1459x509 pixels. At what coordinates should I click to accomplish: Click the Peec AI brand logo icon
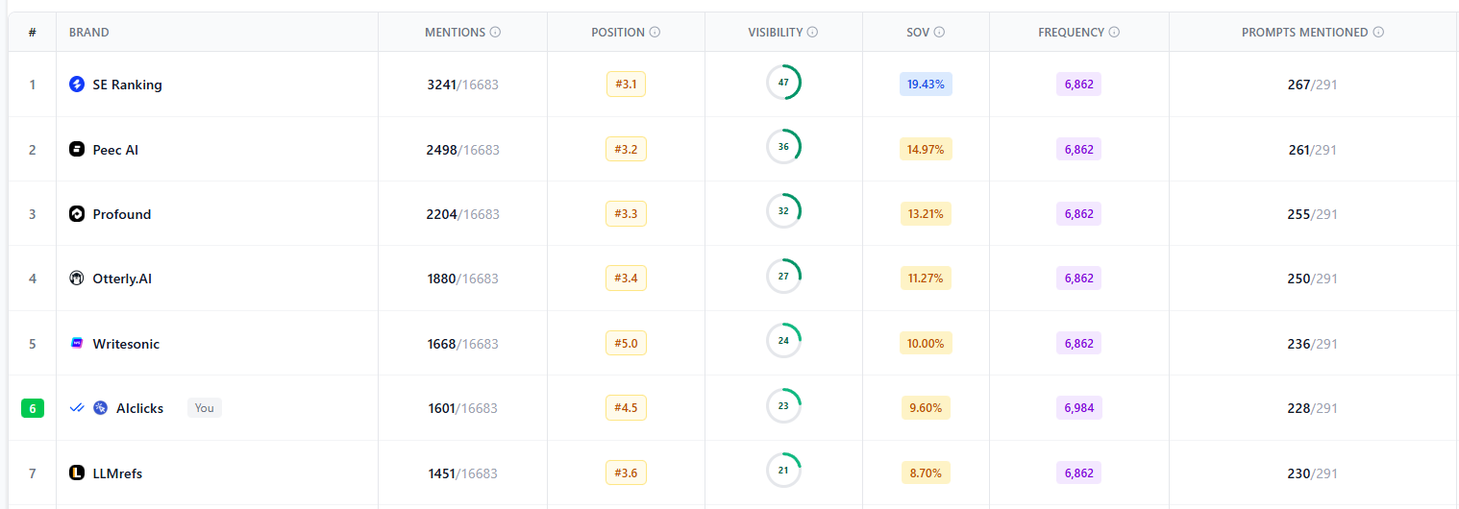[x=77, y=149]
